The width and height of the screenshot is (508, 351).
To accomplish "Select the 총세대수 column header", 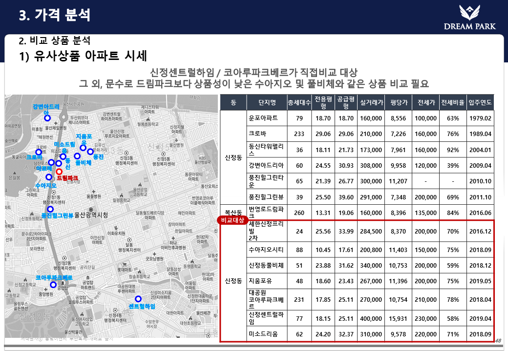I will click(299, 102).
